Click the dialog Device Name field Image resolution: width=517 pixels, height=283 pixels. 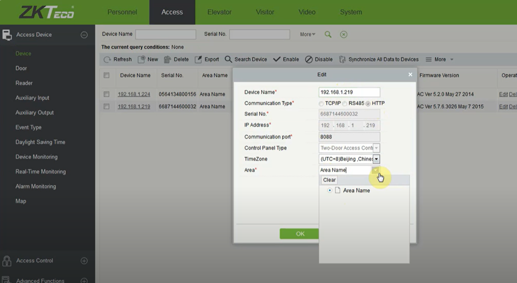click(350, 92)
